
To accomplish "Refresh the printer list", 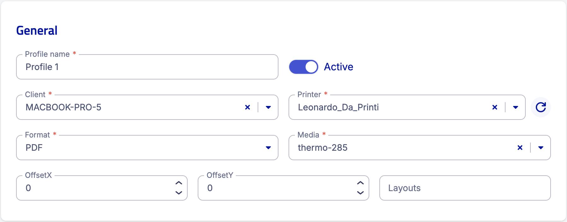I will (541, 107).
